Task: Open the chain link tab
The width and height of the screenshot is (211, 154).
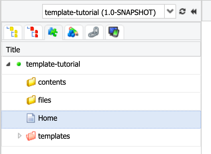Action: pyautogui.click(x=94, y=32)
